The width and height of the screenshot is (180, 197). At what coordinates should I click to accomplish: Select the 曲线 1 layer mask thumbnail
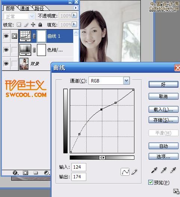tap(41, 36)
